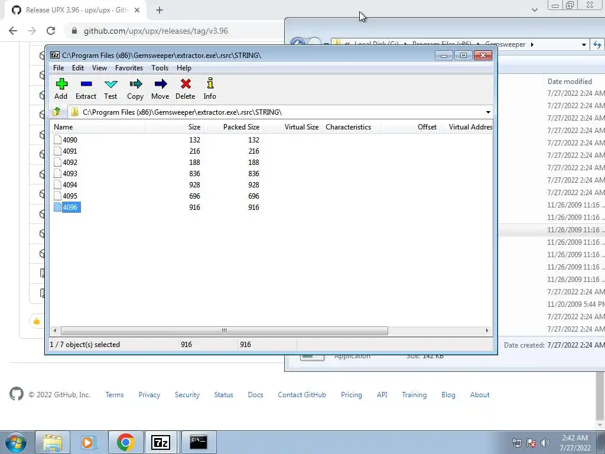
Task: Sort by the Virtual Size column
Action: [x=292, y=127]
